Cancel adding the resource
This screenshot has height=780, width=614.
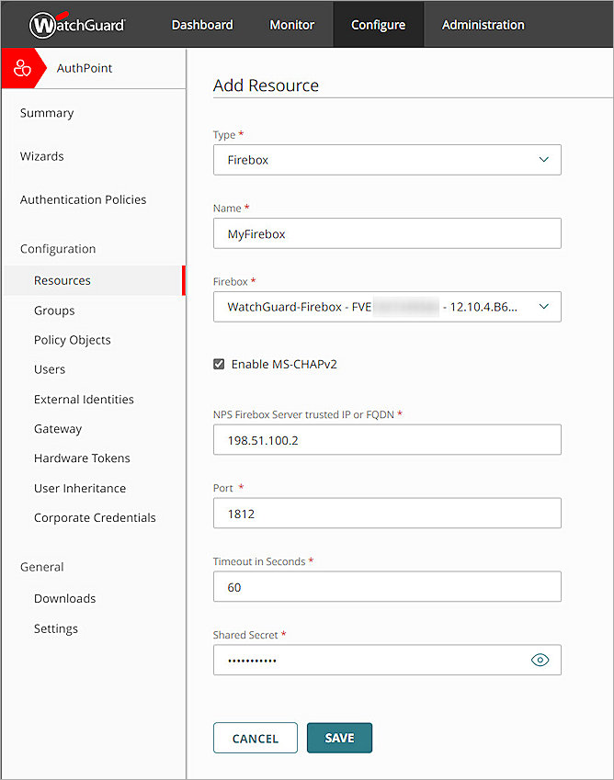pos(255,737)
